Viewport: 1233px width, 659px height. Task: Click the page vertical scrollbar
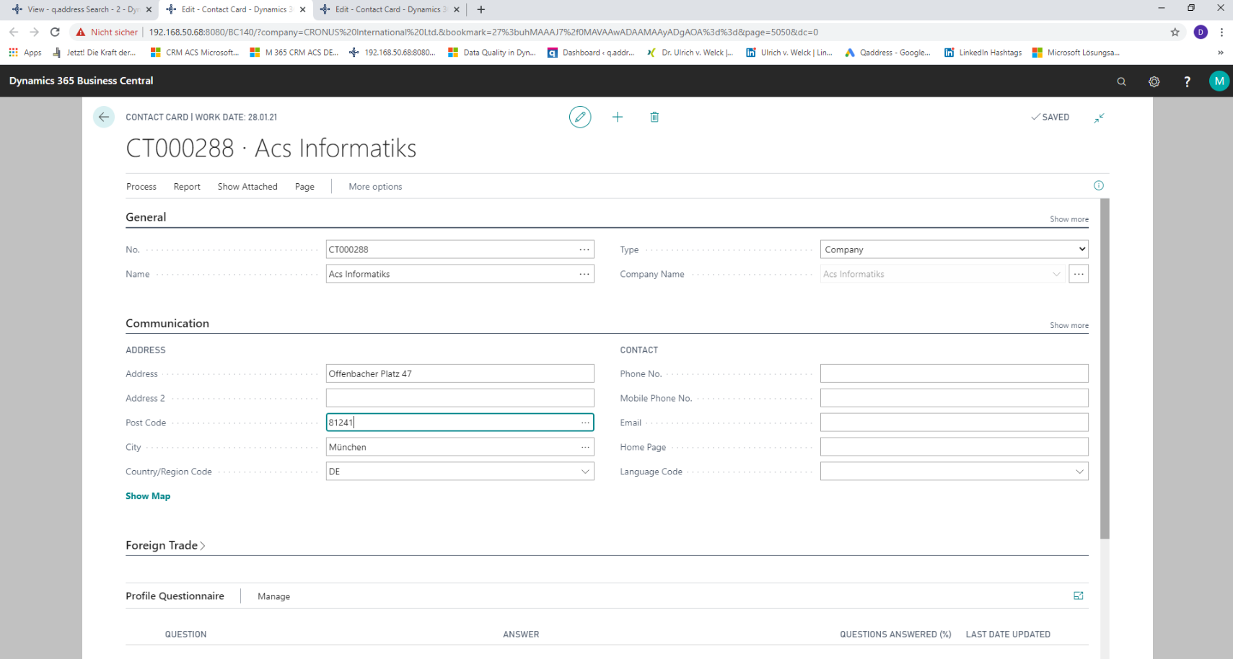[x=1105, y=368]
